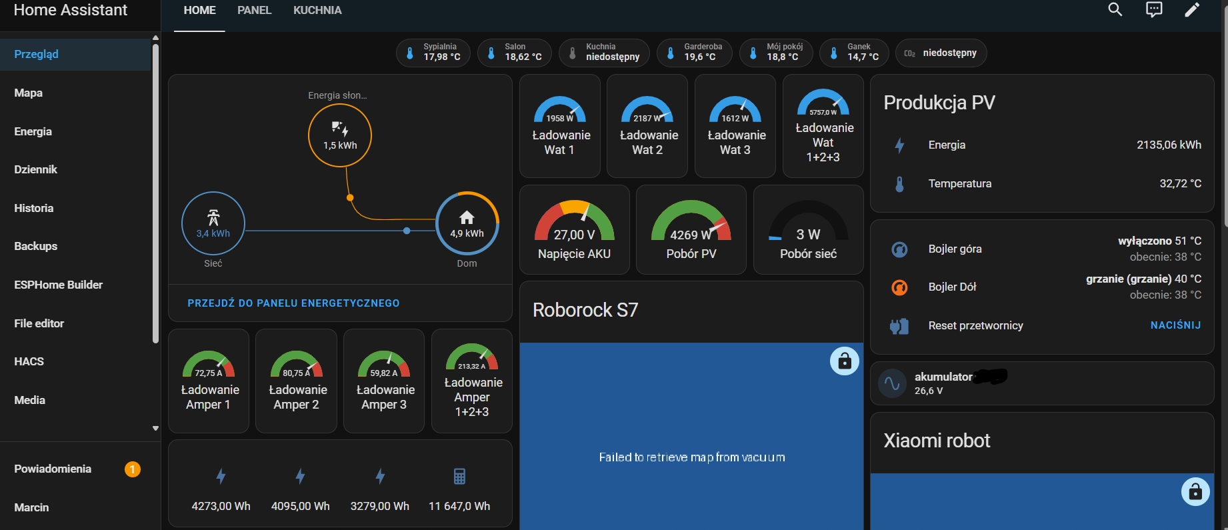Click the Temperatura thermometer icon in Produkcja PV
The width and height of the screenshot is (1228, 530).
[x=899, y=184]
